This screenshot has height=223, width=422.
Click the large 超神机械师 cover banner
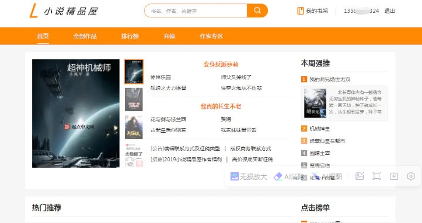(x=76, y=113)
